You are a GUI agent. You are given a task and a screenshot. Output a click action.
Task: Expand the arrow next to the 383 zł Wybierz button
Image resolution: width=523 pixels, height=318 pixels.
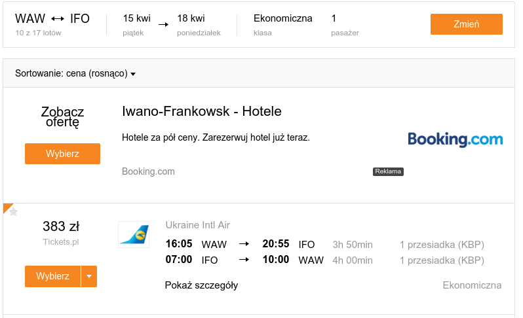coord(89,276)
